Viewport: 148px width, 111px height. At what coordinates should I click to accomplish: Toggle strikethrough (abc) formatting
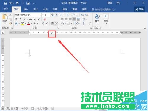[x=31, y=19]
